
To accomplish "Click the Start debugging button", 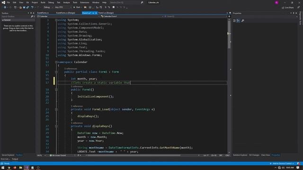I will pyautogui.click(x=77, y=8).
